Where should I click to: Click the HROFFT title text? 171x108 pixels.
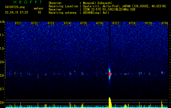coord(28,2)
